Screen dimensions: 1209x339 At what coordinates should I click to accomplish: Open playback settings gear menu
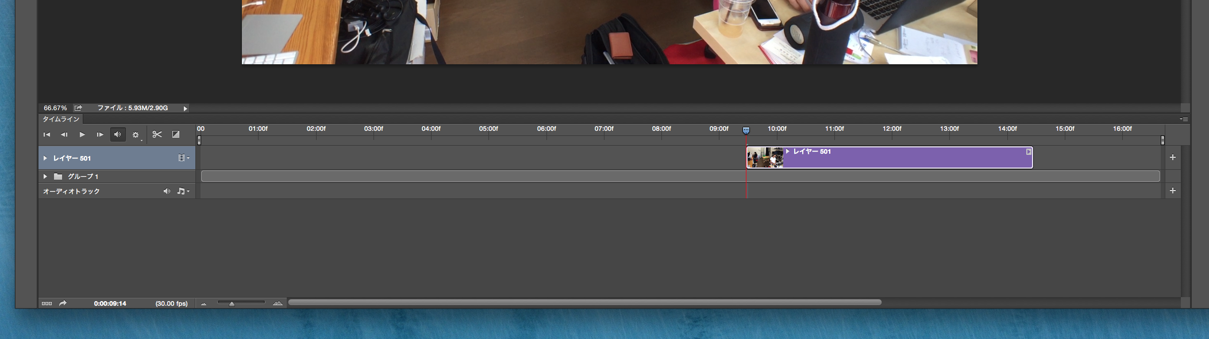coord(136,135)
